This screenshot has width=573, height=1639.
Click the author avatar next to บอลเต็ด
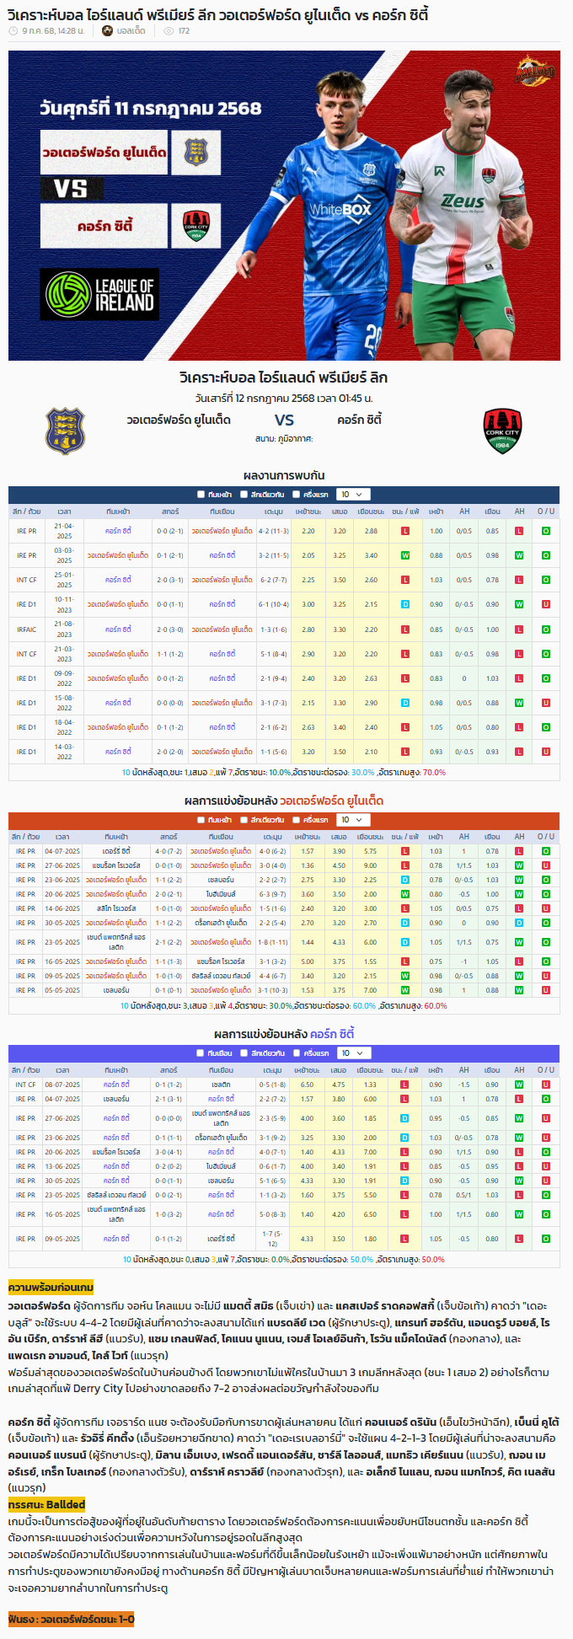click(107, 31)
